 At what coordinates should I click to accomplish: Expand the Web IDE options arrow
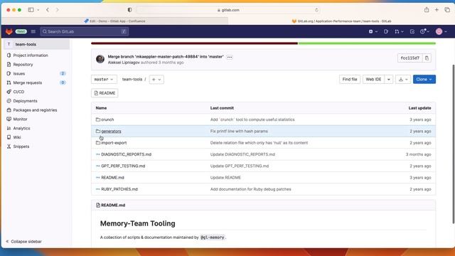point(389,79)
